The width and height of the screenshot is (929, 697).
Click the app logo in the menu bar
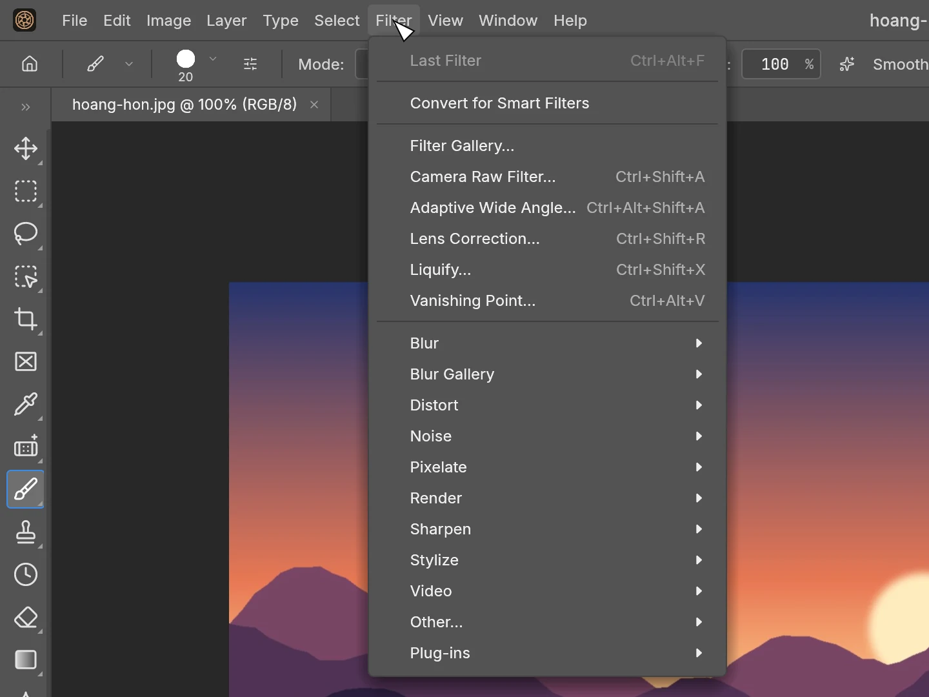point(25,21)
